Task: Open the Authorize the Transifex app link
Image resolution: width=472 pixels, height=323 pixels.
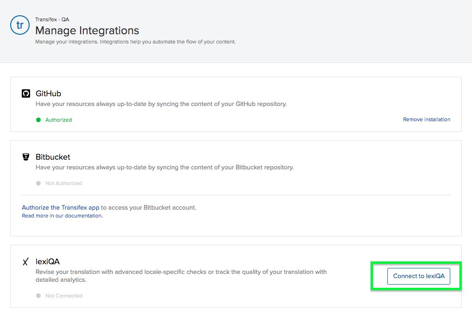Action: (61, 207)
